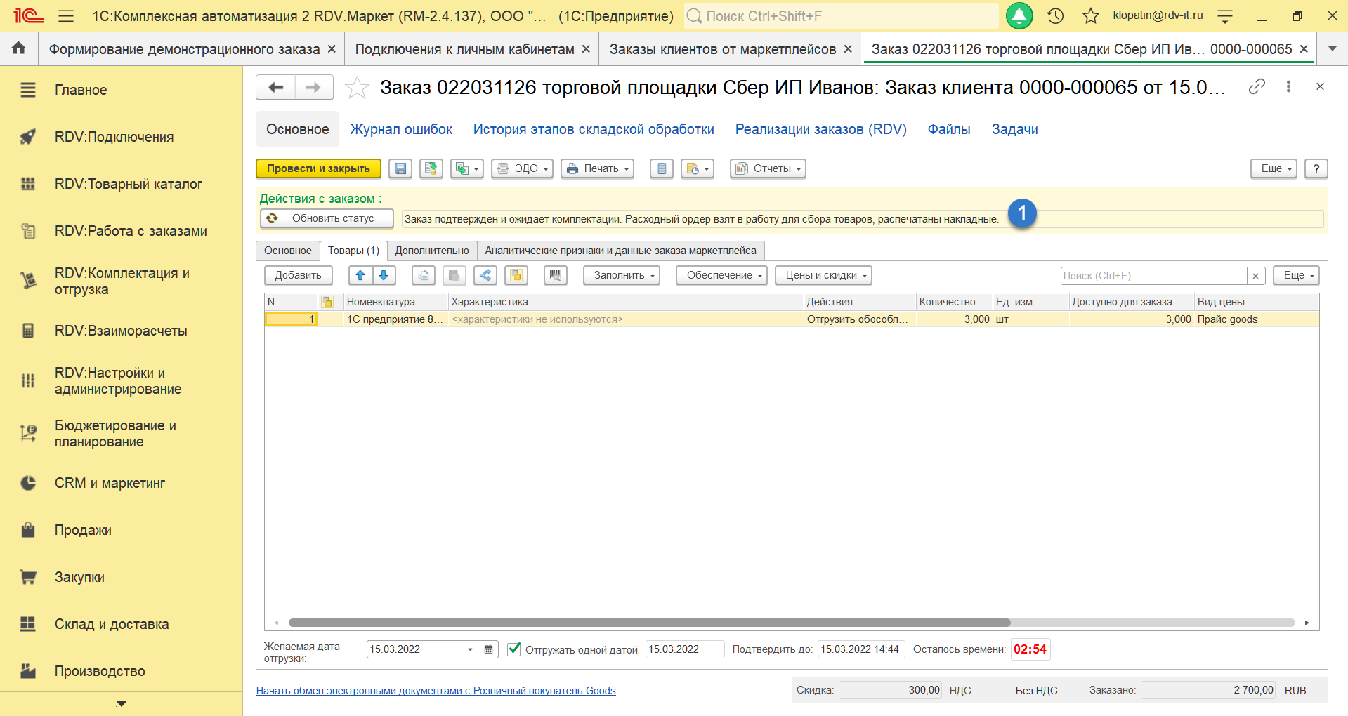Click the goods table search field
The image size is (1348, 716).
click(x=1153, y=276)
